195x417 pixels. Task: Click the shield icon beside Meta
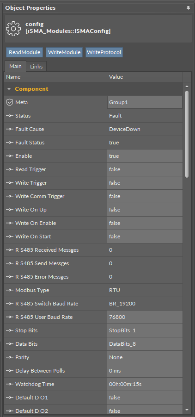[x=10, y=102]
